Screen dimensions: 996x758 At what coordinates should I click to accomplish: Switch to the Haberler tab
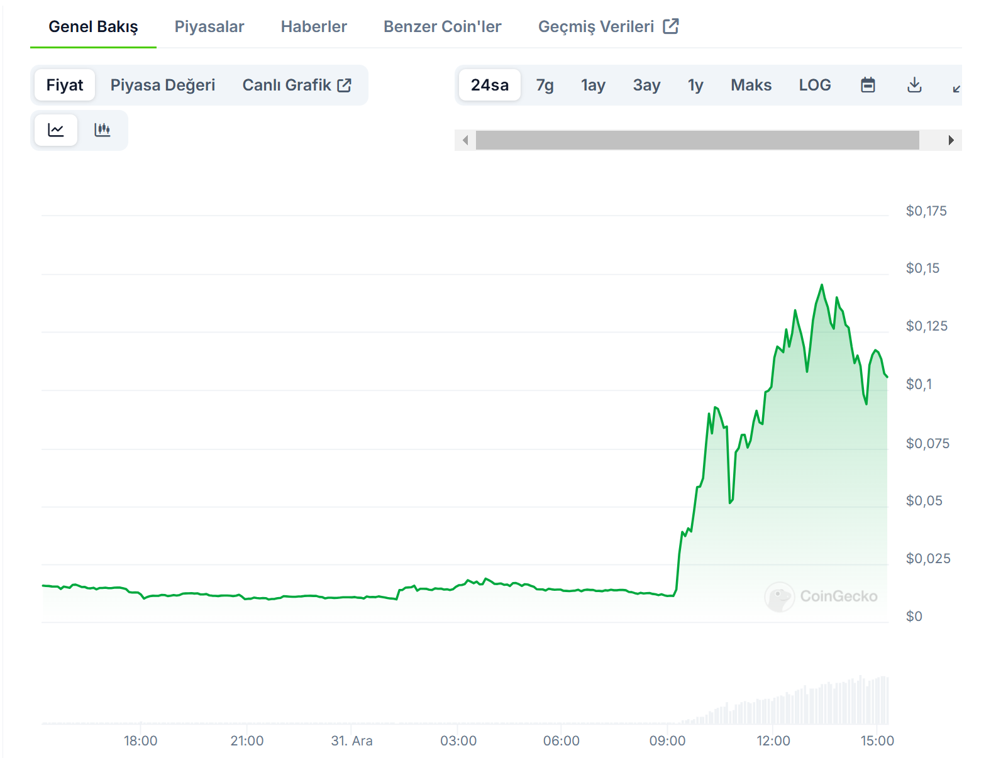(x=313, y=26)
